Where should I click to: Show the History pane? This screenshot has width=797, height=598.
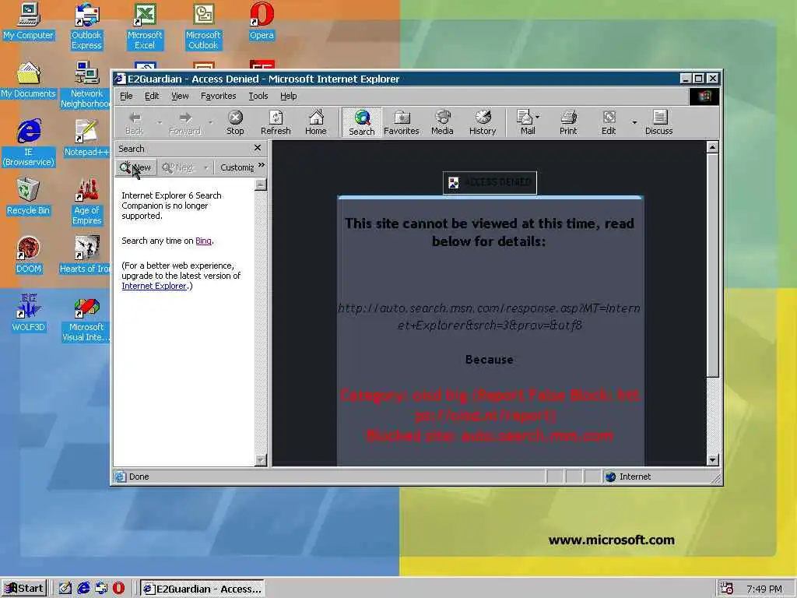point(483,123)
